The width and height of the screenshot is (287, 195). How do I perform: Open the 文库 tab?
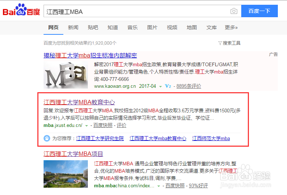pos(212,28)
